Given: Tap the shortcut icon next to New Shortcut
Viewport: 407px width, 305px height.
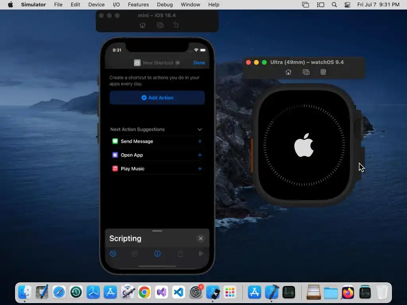Looking at the screenshot, I should (x=137, y=63).
